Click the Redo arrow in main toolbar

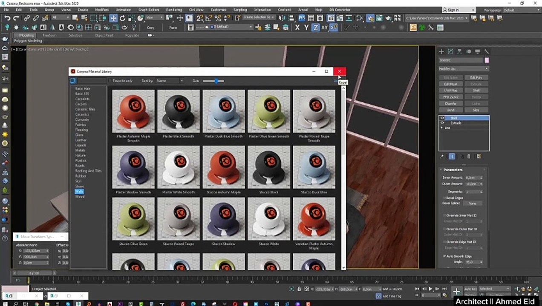click(x=16, y=18)
